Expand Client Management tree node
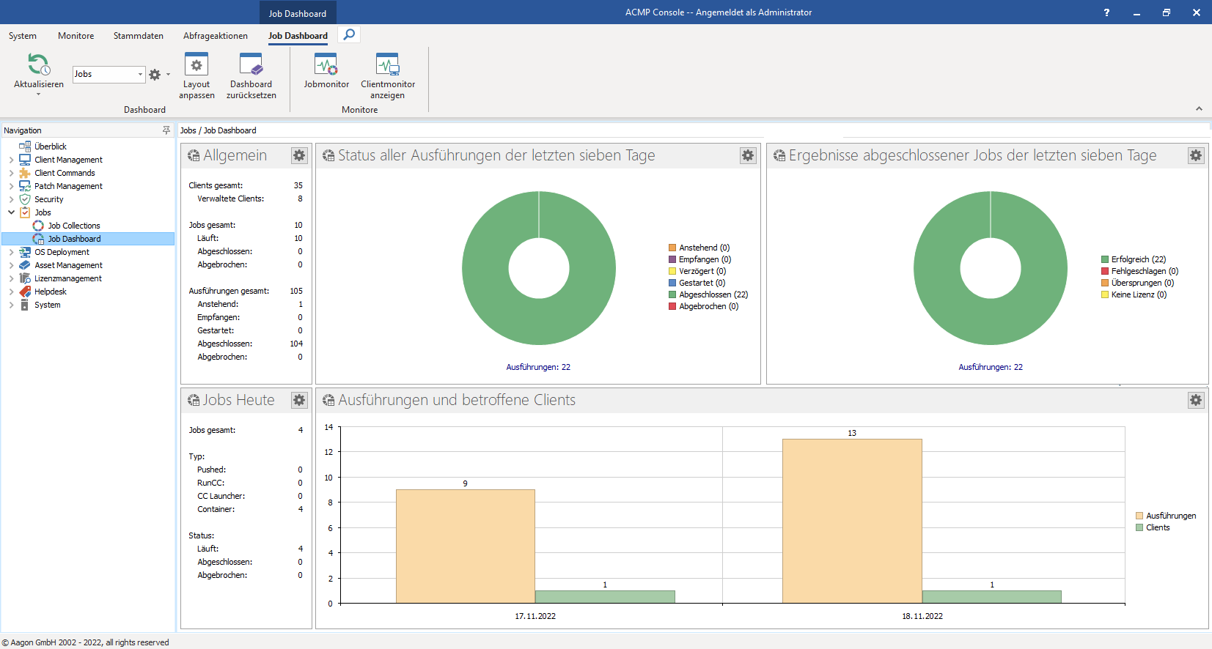The image size is (1212, 649). click(11, 160)
